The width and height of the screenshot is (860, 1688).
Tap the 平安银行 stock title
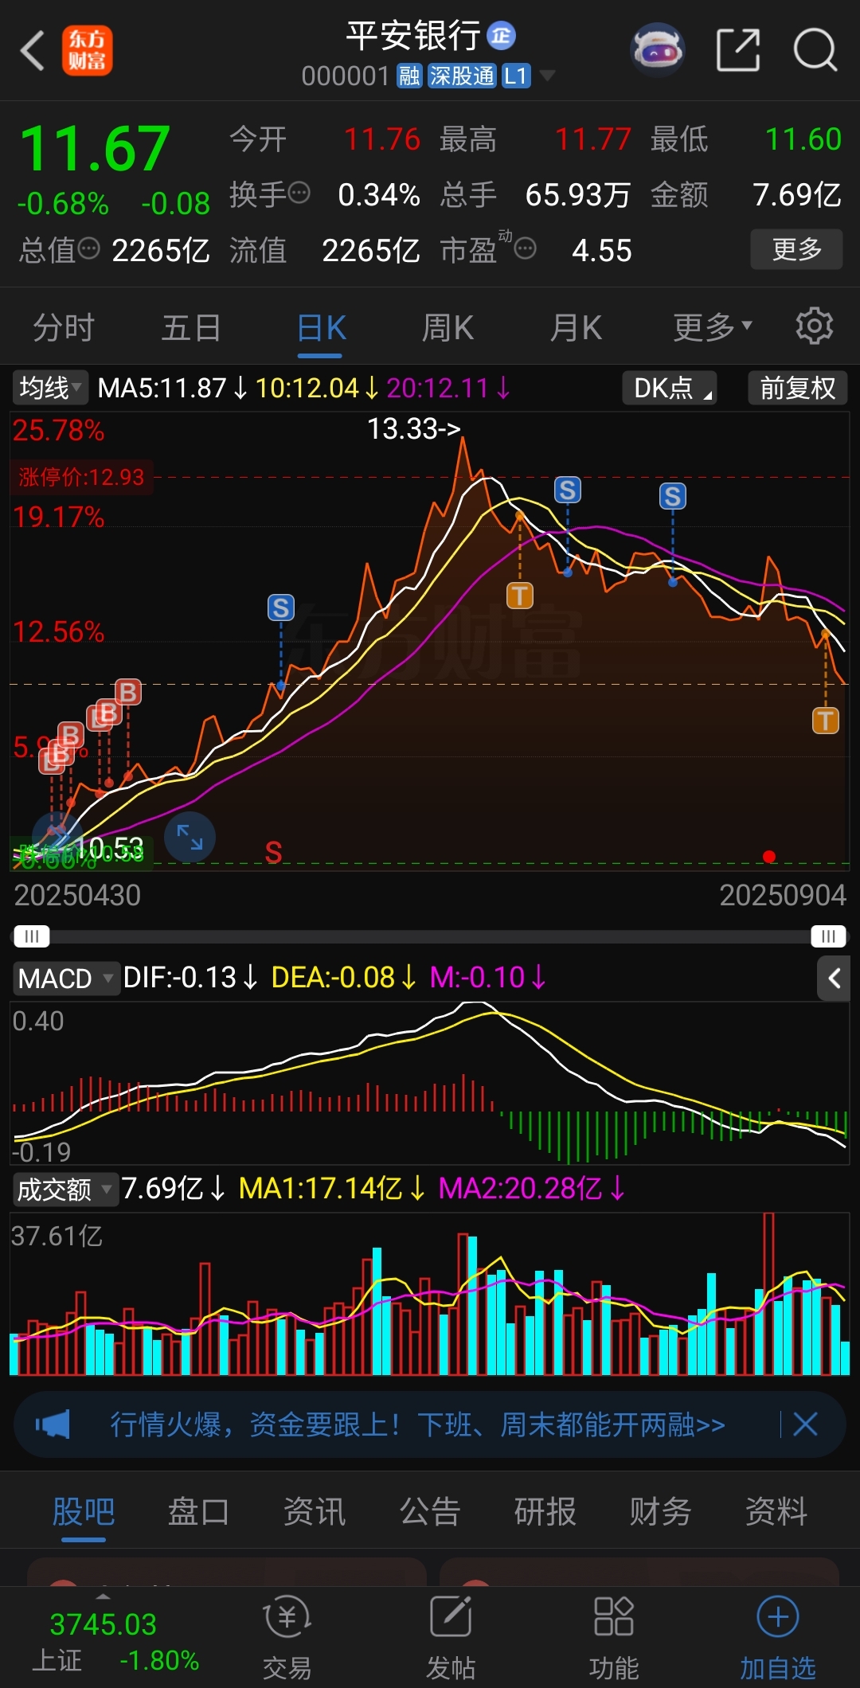pyautogui.click(x=413, y=36)
